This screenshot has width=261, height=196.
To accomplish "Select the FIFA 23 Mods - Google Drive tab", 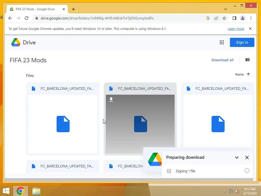I will coord(37,9).
